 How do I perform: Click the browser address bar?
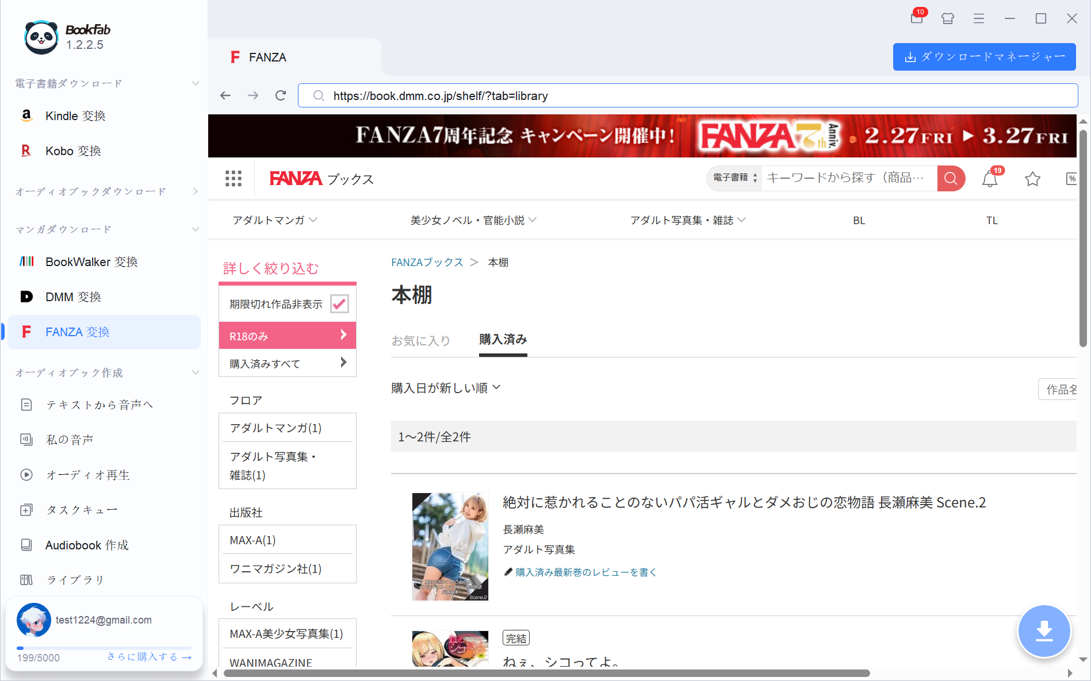[575, 95]
